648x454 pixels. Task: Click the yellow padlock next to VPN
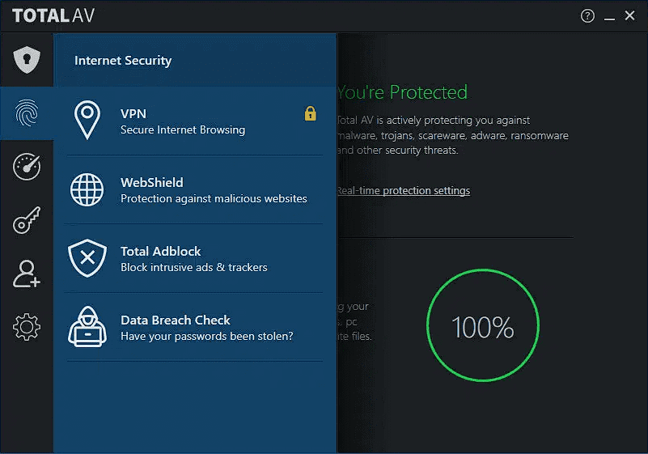coord(311,113)
